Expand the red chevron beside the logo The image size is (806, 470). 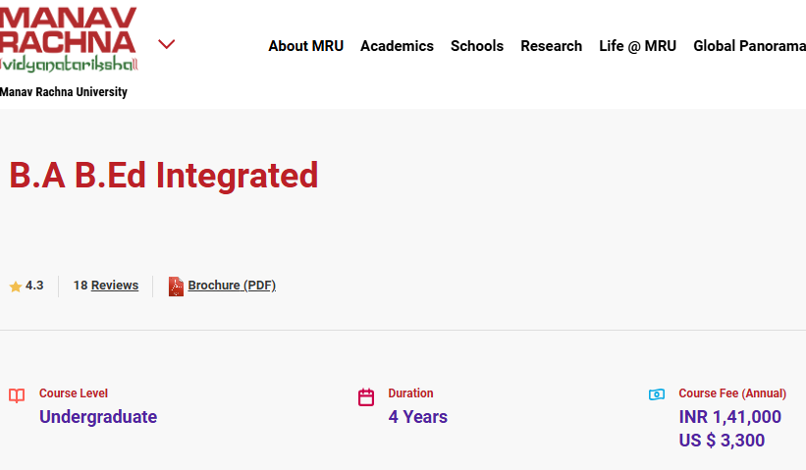tap(166, 44)
